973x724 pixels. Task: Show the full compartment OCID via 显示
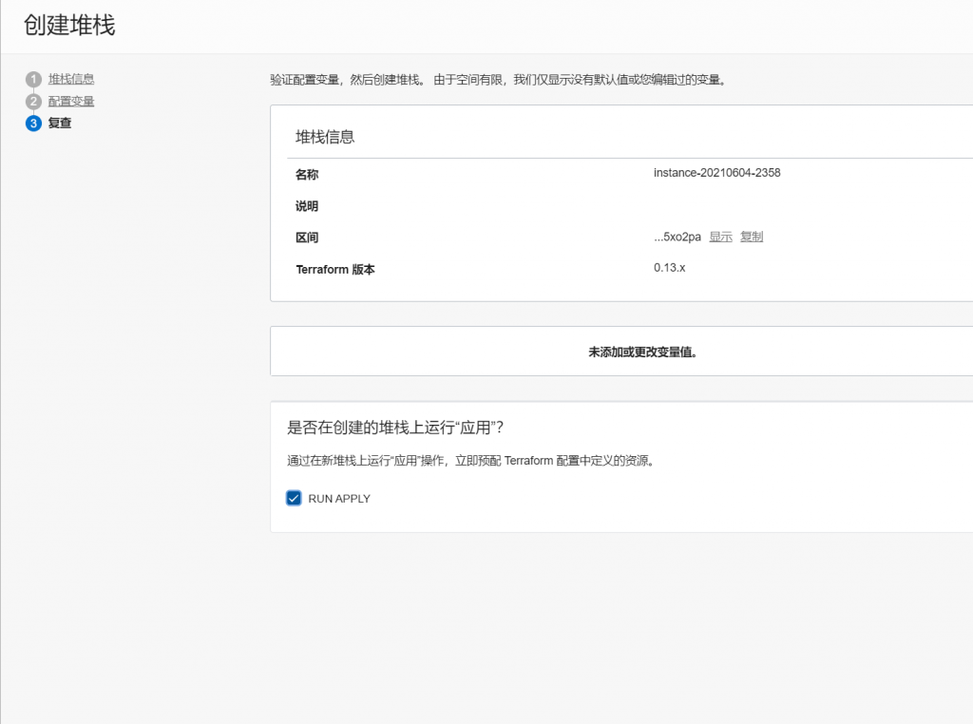click(x=720, y=237)
